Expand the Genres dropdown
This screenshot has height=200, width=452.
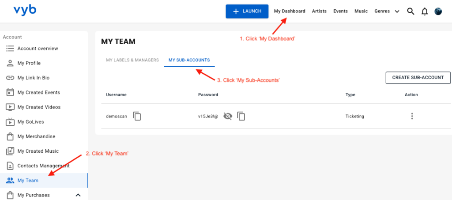387,11
